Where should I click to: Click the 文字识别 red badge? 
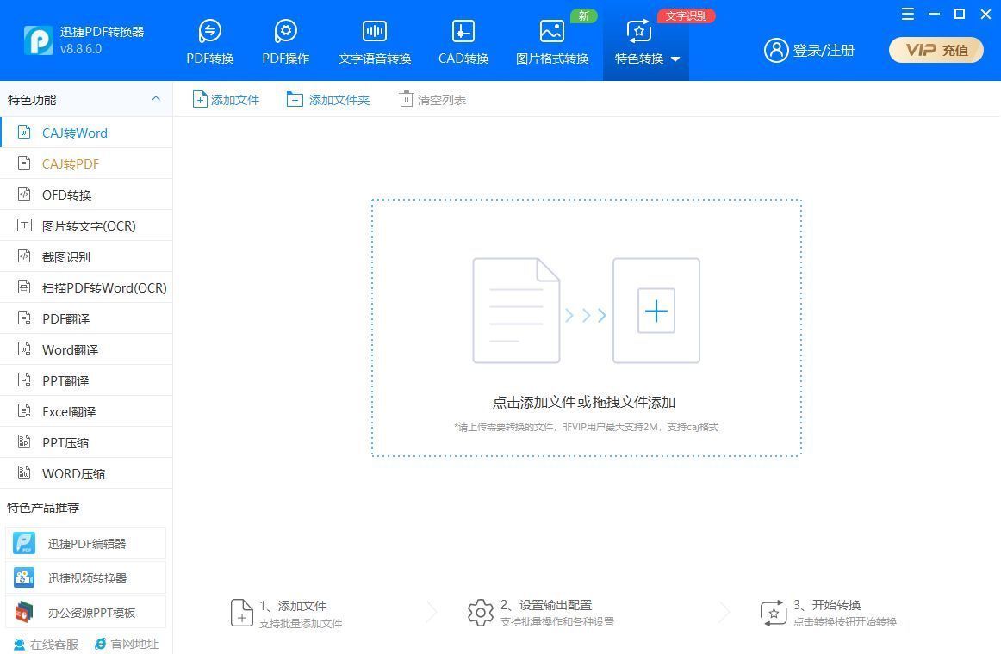[x=687, y=15]
